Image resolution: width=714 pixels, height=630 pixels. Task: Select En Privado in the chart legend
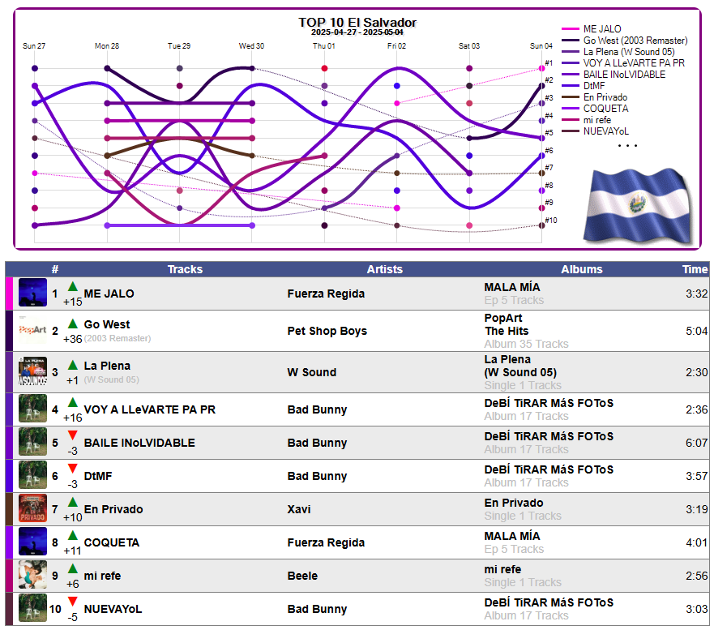coord(605,97)
